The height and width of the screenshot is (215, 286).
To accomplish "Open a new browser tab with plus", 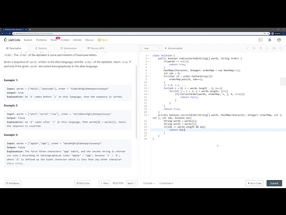I will coord(30,30).
